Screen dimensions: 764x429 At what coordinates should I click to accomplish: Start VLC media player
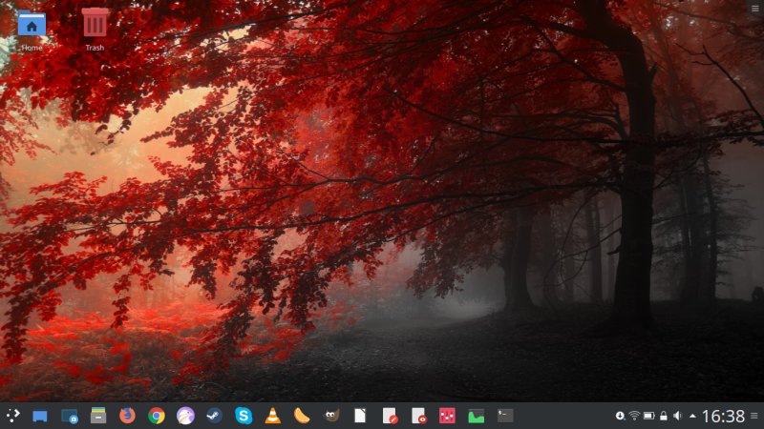click(272, 416)
